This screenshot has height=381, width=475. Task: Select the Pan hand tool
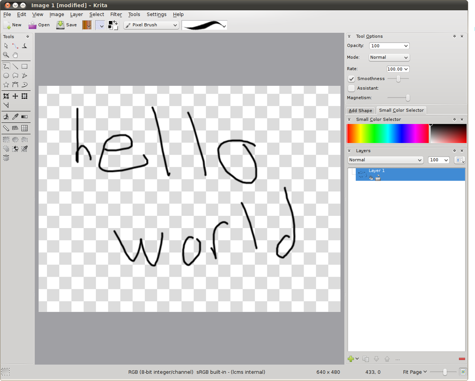coord(15,55)
